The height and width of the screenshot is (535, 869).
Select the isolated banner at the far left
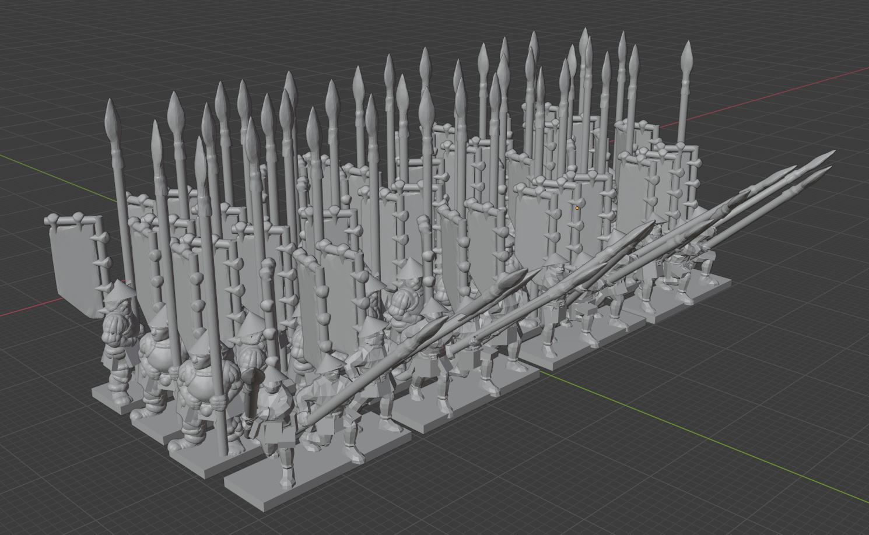pos(77,265)
